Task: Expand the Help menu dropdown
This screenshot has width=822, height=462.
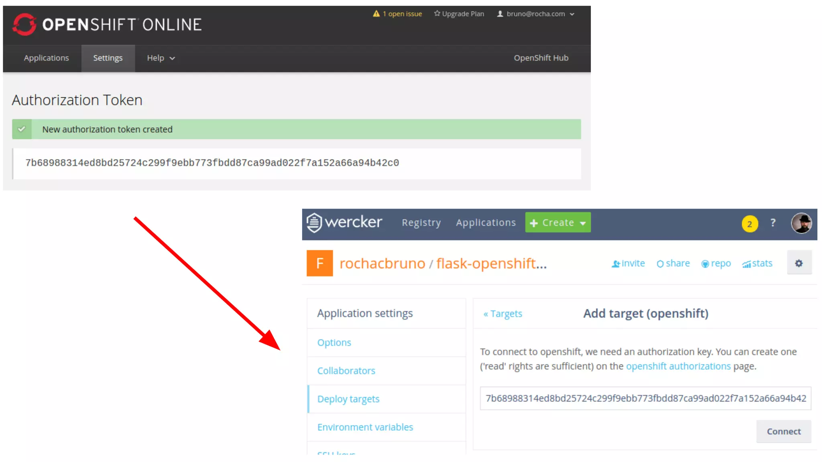Action: click(161, 58)
